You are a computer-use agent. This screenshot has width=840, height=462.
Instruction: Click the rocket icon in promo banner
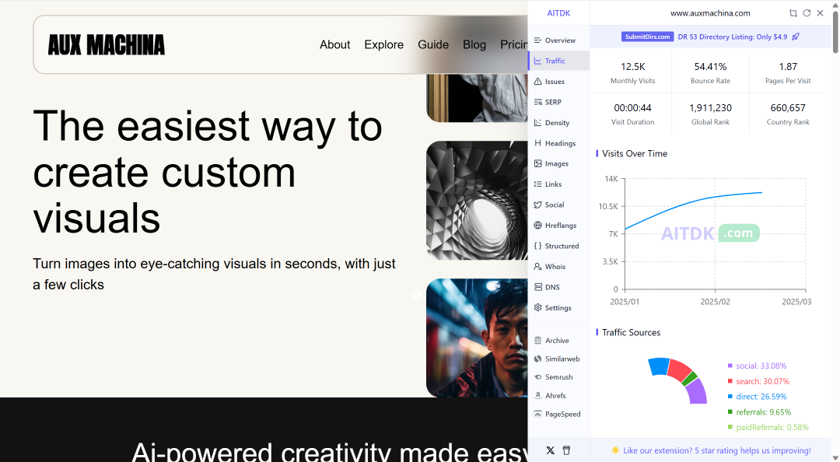(796, 37)
